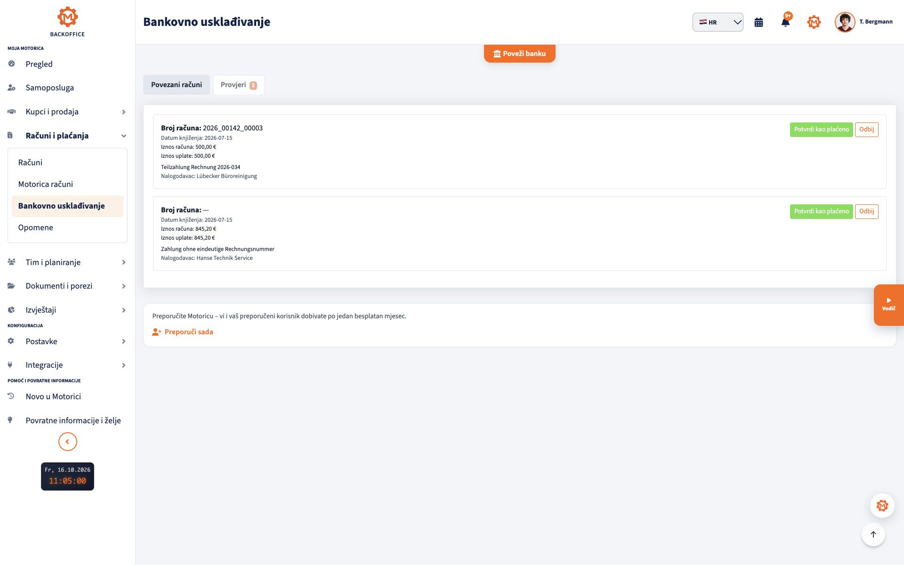This screenshot has width=904, height=565.
Task: Open Opomene submenu item
Action: click(67, 227)
